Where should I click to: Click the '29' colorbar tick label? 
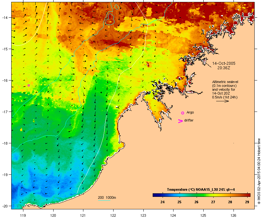[x=247, y=202]
